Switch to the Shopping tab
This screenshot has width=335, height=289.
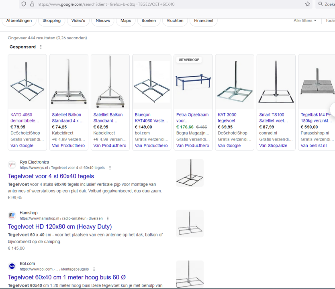click(x=51, y=20)
